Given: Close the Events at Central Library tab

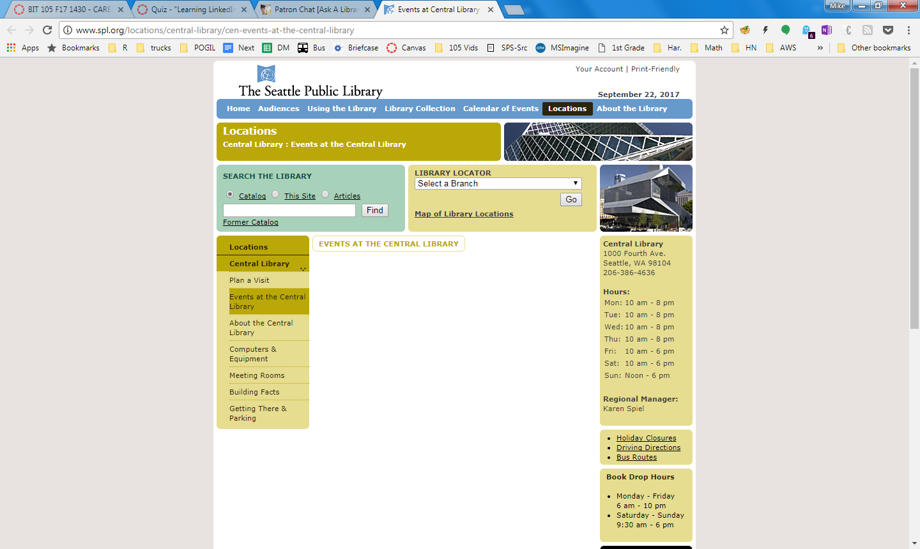Looking at the screenshot, I should click(x=491, y=10).
